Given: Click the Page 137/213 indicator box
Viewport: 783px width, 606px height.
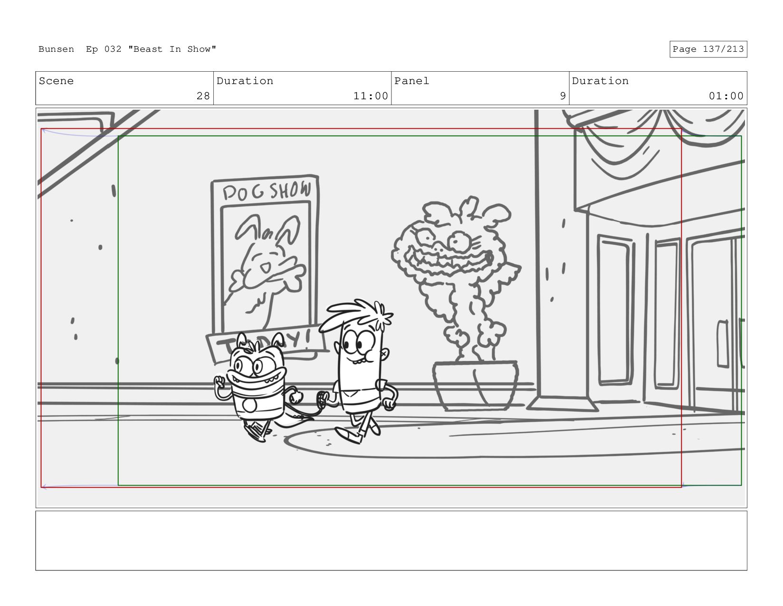Looking at the screenshot, I should click(x=708, y=49).
